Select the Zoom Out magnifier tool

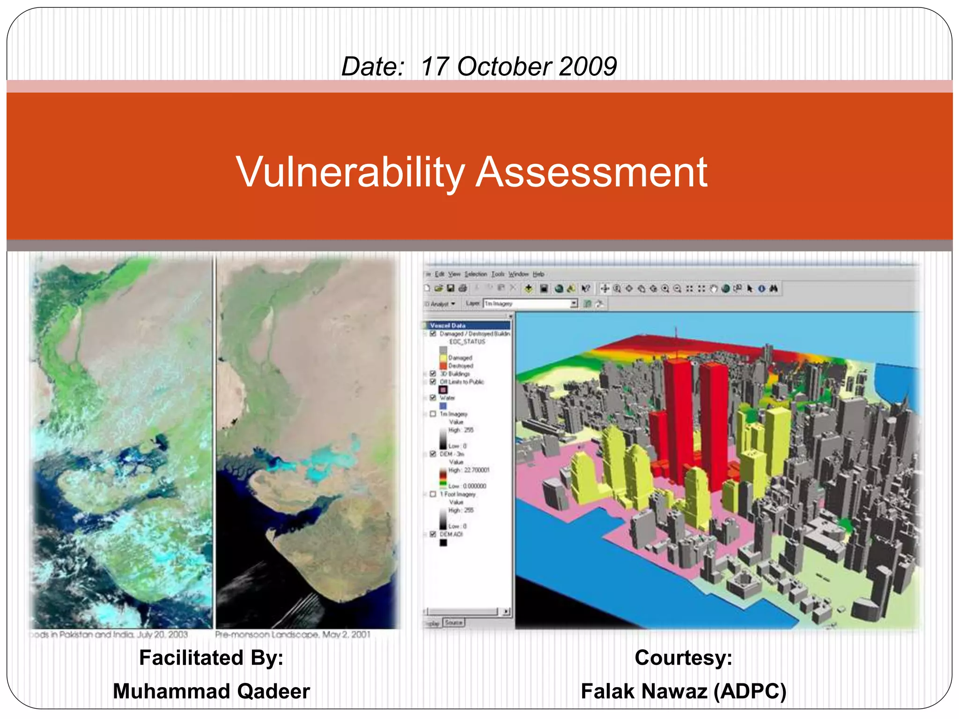point(677,289)
